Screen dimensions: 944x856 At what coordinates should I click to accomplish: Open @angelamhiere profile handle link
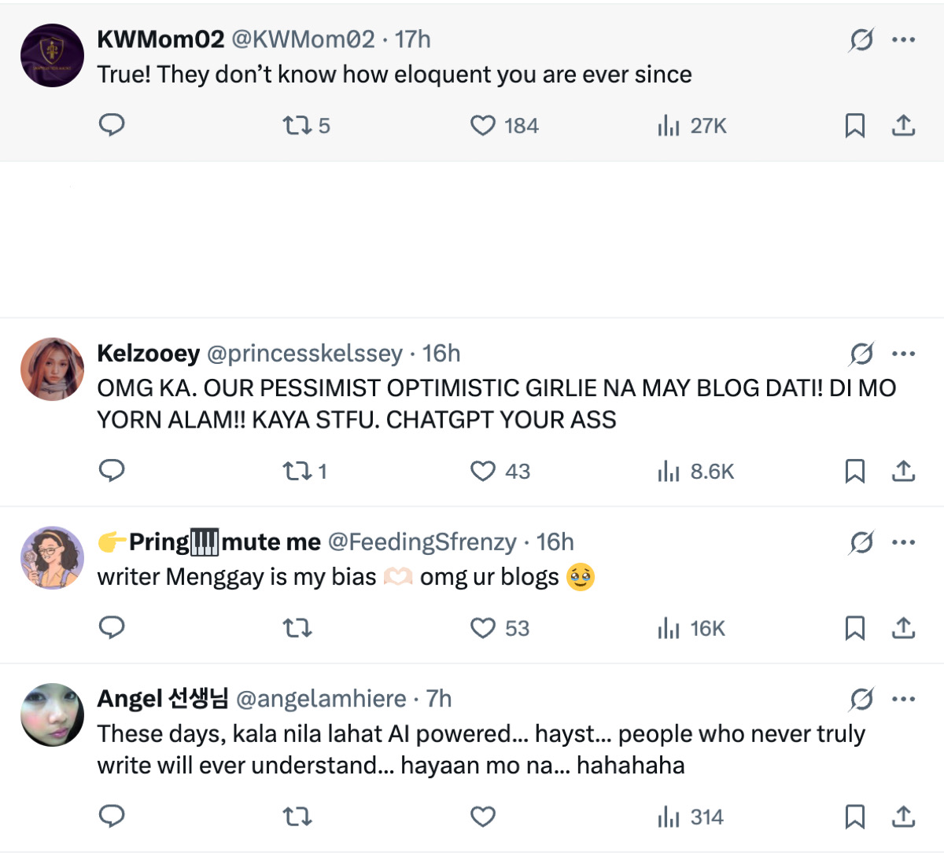(321, 699)
